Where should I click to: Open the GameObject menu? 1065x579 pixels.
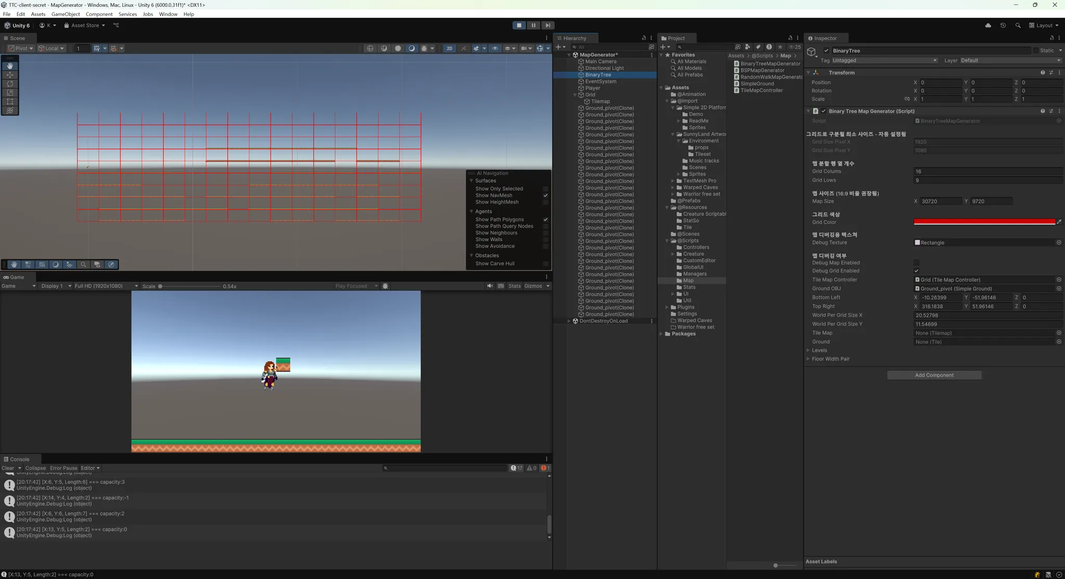(66, 14)
